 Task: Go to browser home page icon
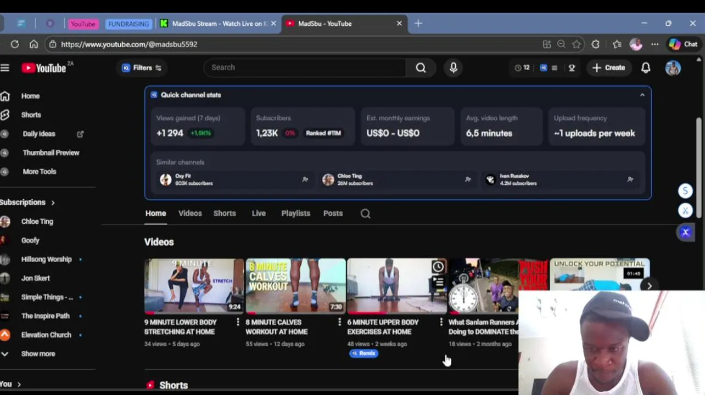(33, 44)
